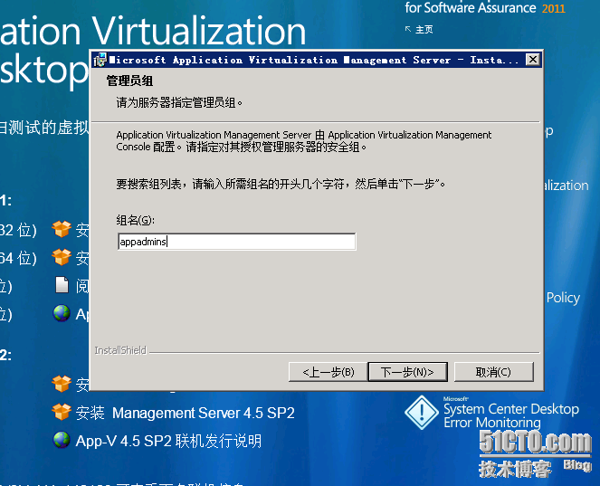The image size is (600, 486).
Task: Focus the 组名(G) group name field
Action: (x=237, y=242)
